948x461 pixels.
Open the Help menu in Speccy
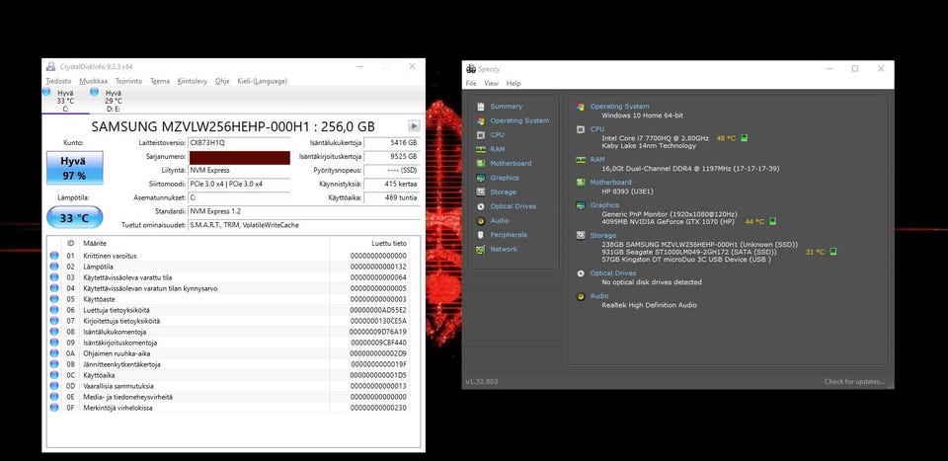tap(513, 83)
